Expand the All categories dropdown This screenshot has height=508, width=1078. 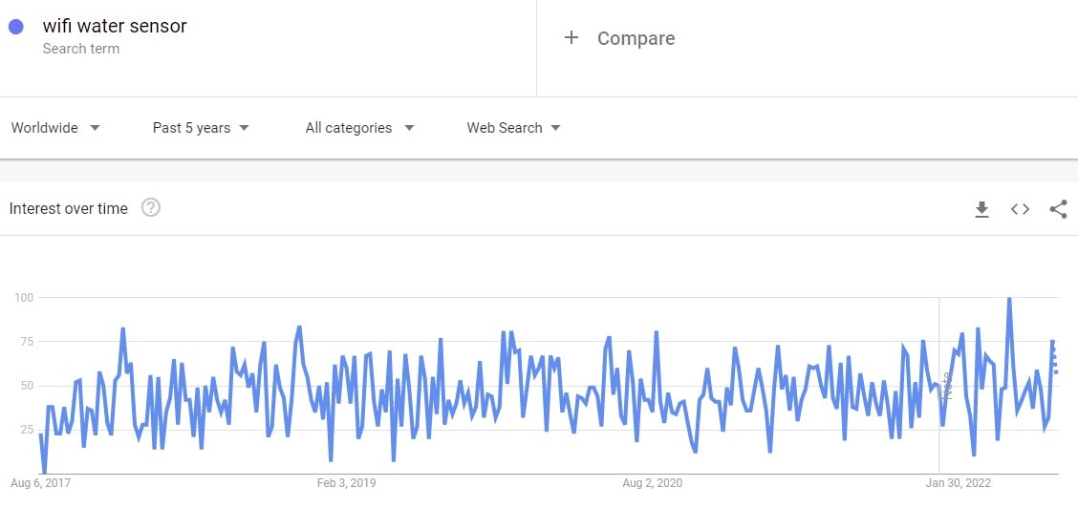point(359,128)
